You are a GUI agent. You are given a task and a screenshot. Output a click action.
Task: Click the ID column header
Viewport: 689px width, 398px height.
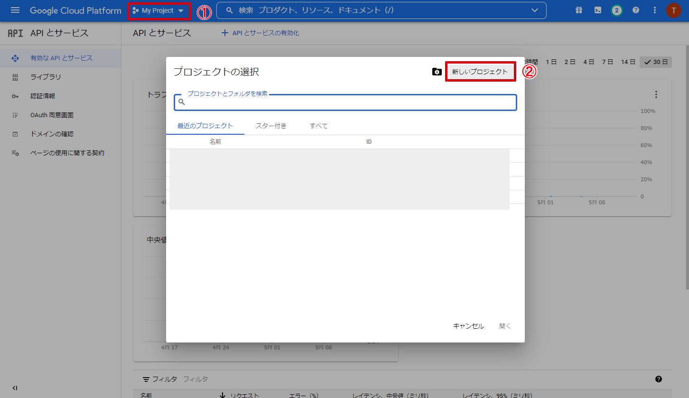(369, 142)
